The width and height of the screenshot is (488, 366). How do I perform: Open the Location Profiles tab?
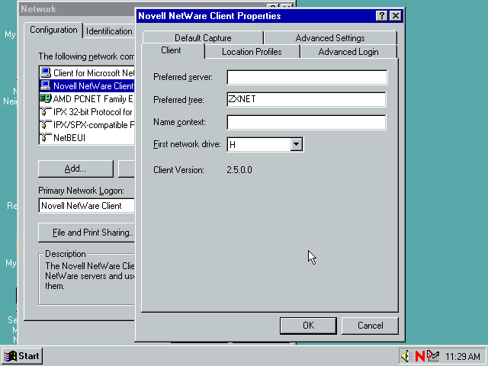[252, 52]
